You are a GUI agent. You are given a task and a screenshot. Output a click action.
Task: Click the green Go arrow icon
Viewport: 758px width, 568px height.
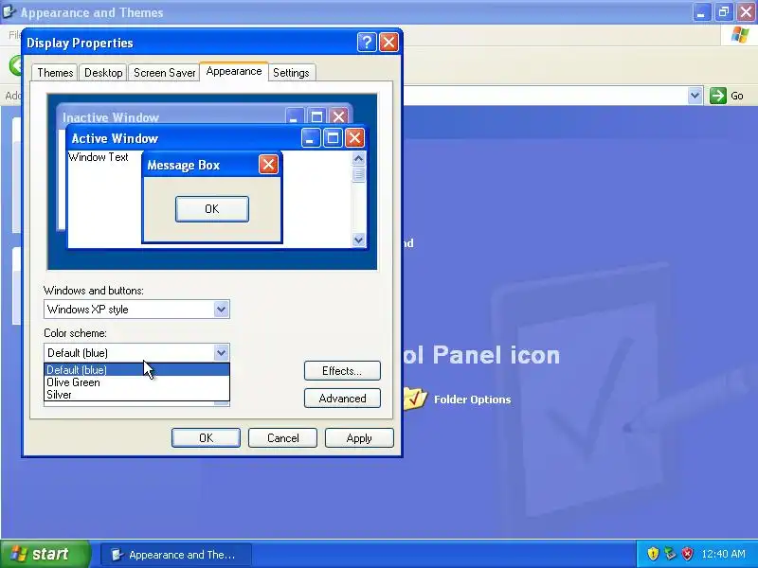(718, 96)
